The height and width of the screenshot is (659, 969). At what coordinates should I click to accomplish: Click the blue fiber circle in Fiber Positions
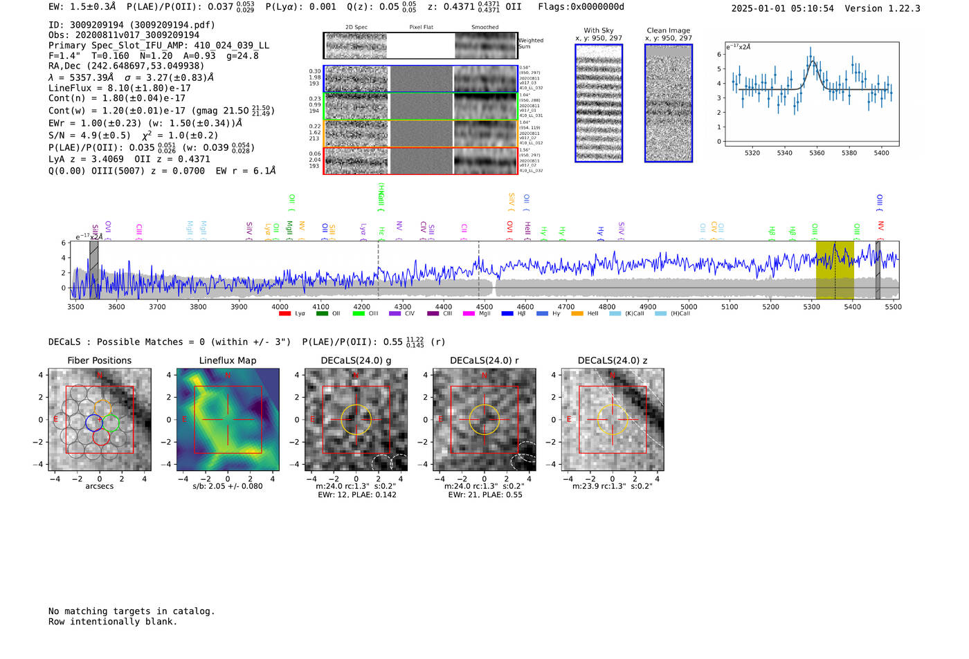click(x=94, y=422)
